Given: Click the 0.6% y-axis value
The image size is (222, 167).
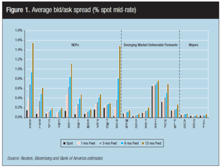Looking at the screenshot, I should pyautogui.click(x=19, y=88).
